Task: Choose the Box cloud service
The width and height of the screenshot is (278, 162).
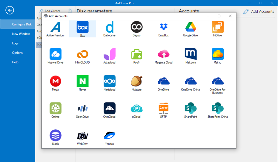Action: point(83,27)
